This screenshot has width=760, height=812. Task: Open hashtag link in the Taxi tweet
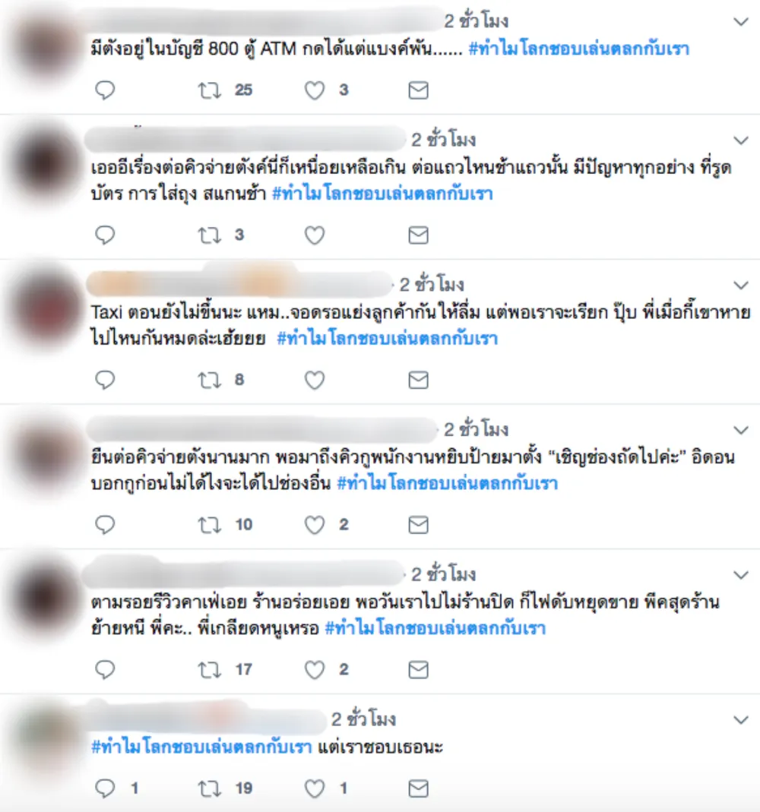click(388, 339)
